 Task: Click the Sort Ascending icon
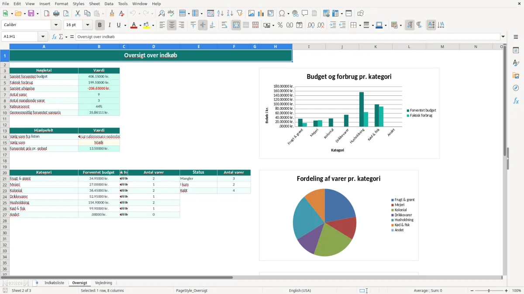pyautogui.click(x=220, y=14)
